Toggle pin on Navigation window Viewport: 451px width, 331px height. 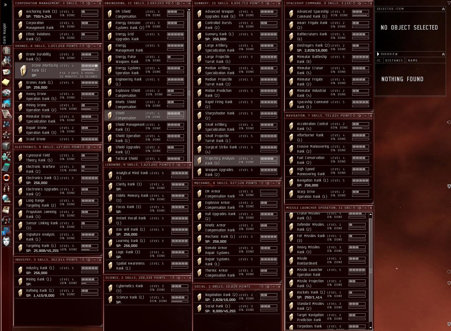[360, 116]
